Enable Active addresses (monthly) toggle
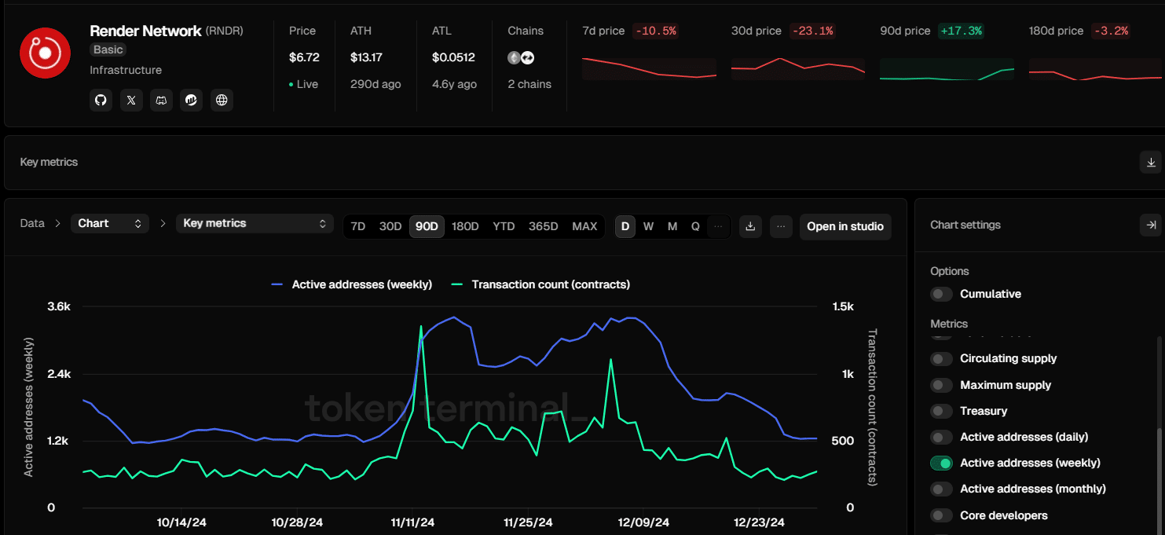The image size is (1165, 535). tap(941, 489)
